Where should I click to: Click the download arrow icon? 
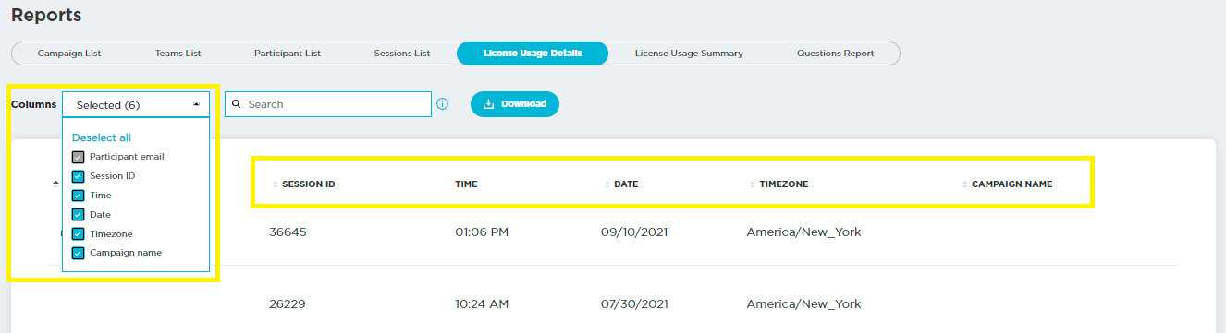tap(489, 104)
